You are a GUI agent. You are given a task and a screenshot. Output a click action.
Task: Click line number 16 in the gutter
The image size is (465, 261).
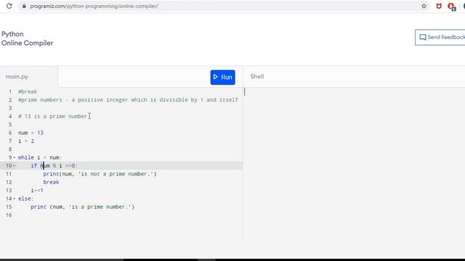point(9,215)
